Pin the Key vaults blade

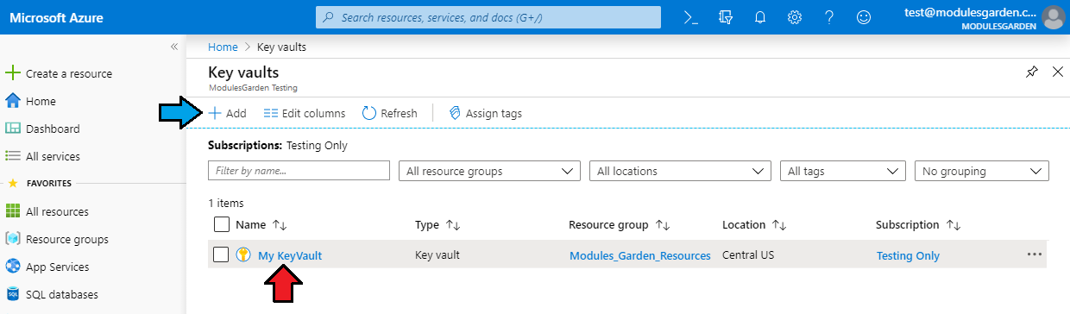click(1032, 72)
